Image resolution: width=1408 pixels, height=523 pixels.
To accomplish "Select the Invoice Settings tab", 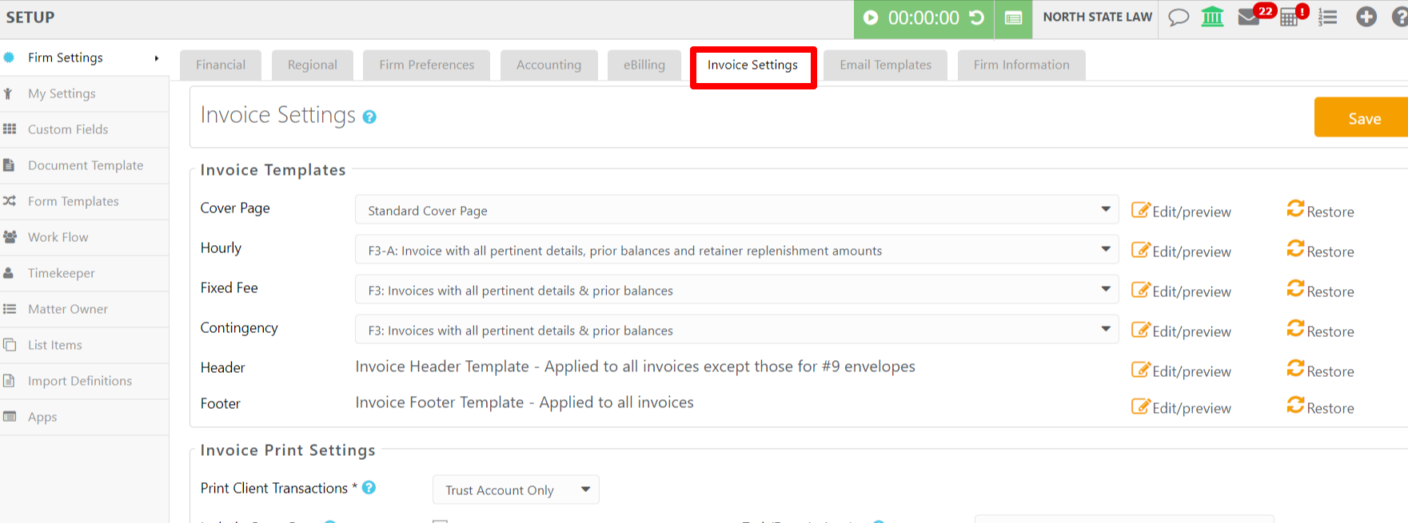I will tap(752, 65).
